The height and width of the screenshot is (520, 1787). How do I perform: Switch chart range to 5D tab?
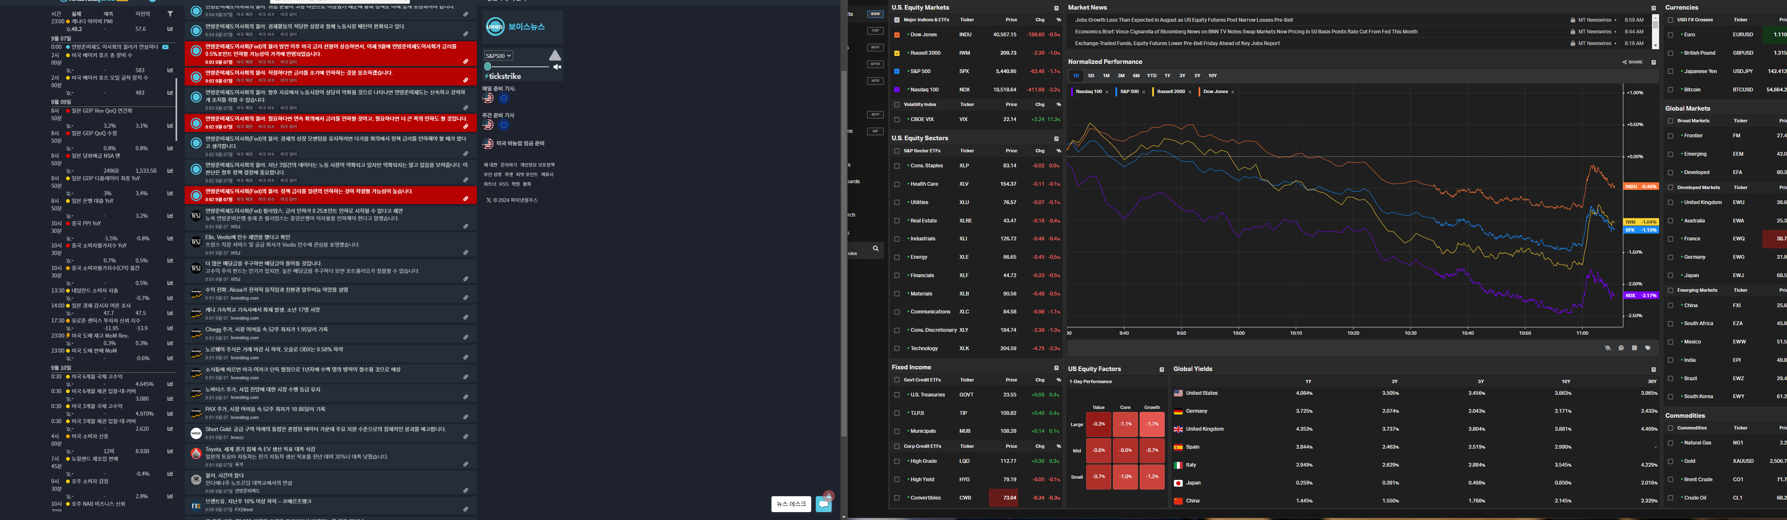click(1091, 76)
